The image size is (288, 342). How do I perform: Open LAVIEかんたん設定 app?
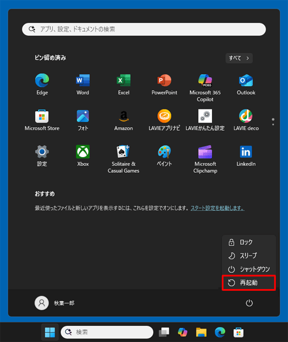click(x=205, y=120)
